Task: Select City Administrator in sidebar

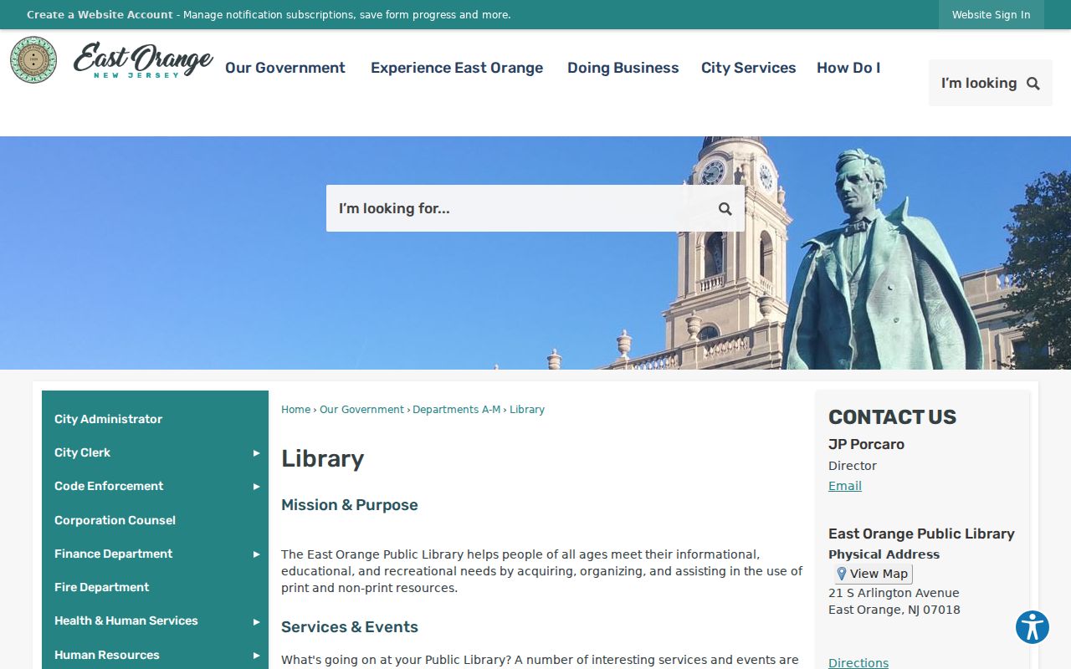Action: point(109,419)
